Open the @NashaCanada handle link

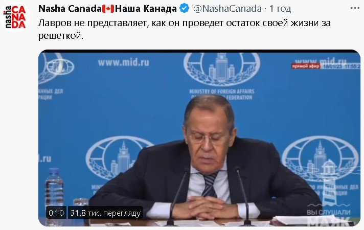point(227,9)
